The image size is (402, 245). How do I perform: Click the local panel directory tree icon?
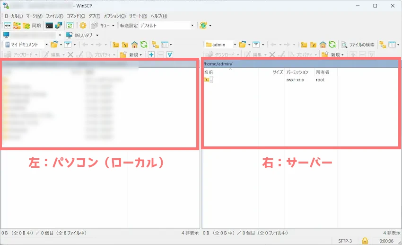156,45
